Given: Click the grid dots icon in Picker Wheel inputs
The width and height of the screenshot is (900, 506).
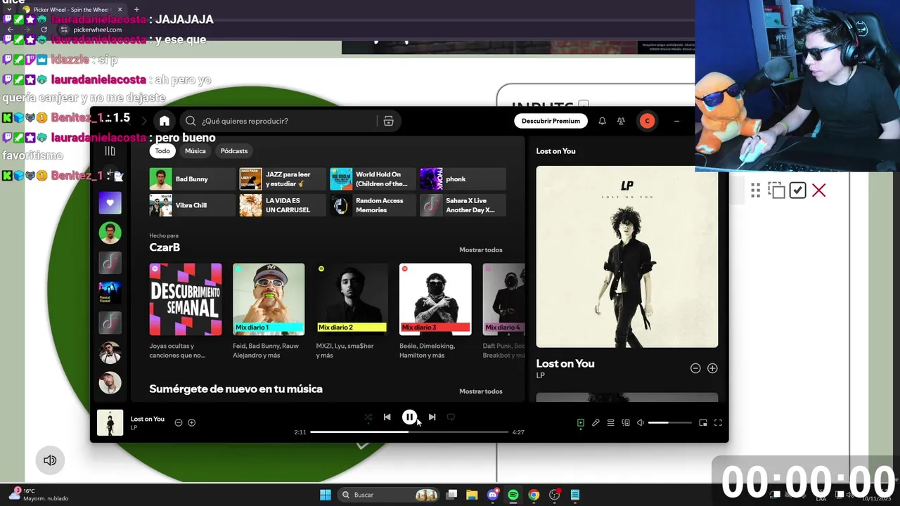Looking at the screenshot, I should pos(755,190).
